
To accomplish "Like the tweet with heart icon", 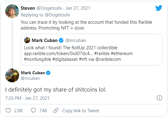I will tap(8, 110).
